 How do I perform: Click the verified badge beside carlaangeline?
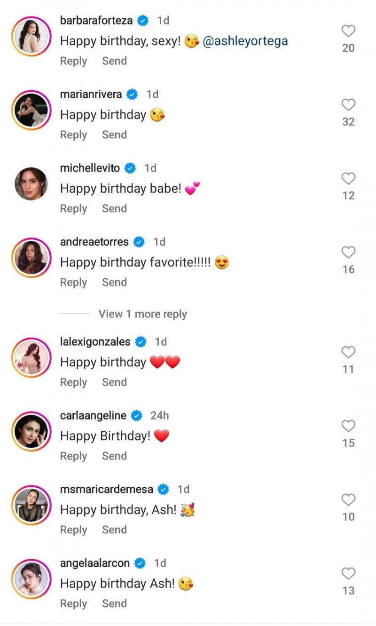click(x=136, y=415)
